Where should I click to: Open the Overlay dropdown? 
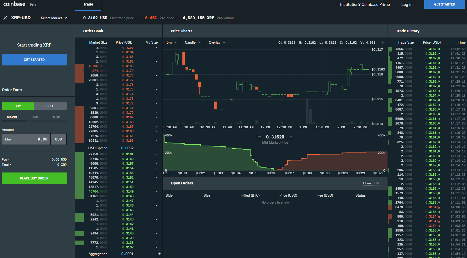coord(217,42)
